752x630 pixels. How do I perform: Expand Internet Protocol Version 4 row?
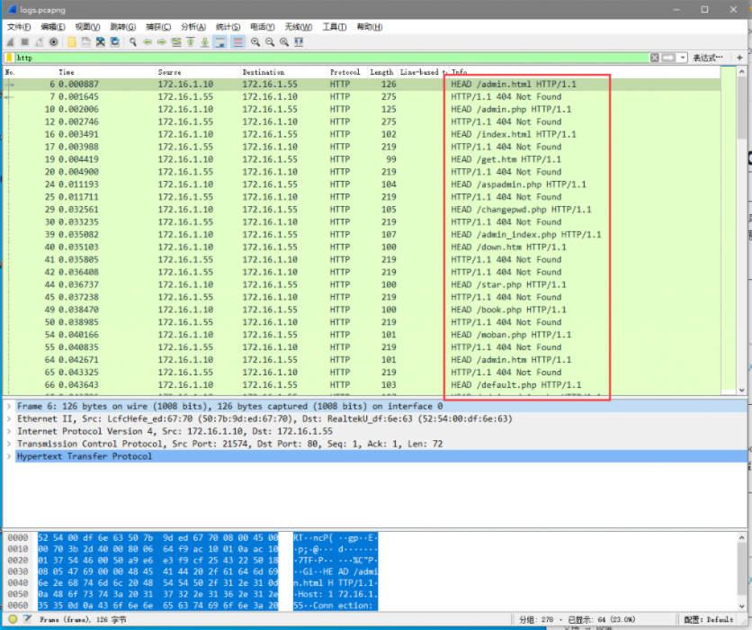coord(9,431)
